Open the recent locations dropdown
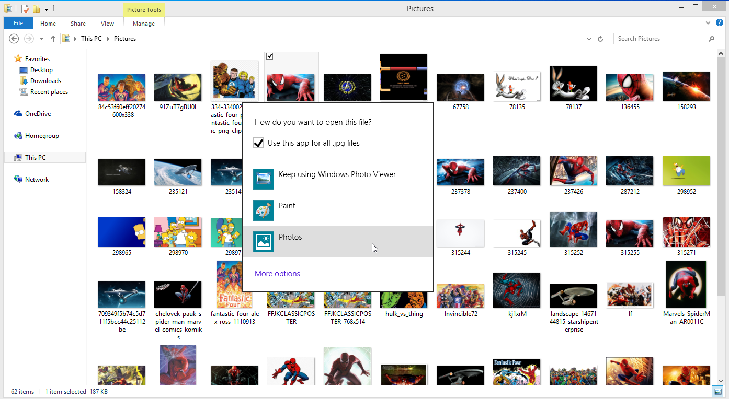This screenshot has width=729, height=399. [41, 39]
